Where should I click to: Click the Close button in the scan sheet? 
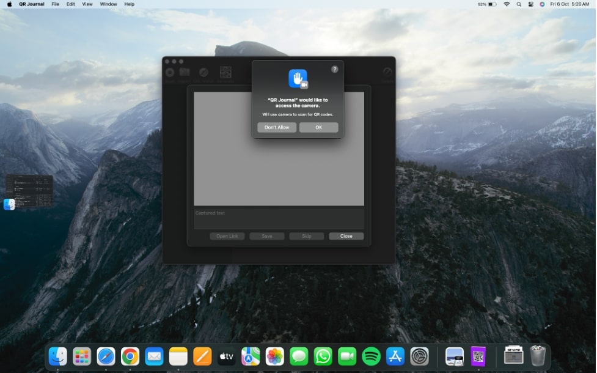click(346, 236)
